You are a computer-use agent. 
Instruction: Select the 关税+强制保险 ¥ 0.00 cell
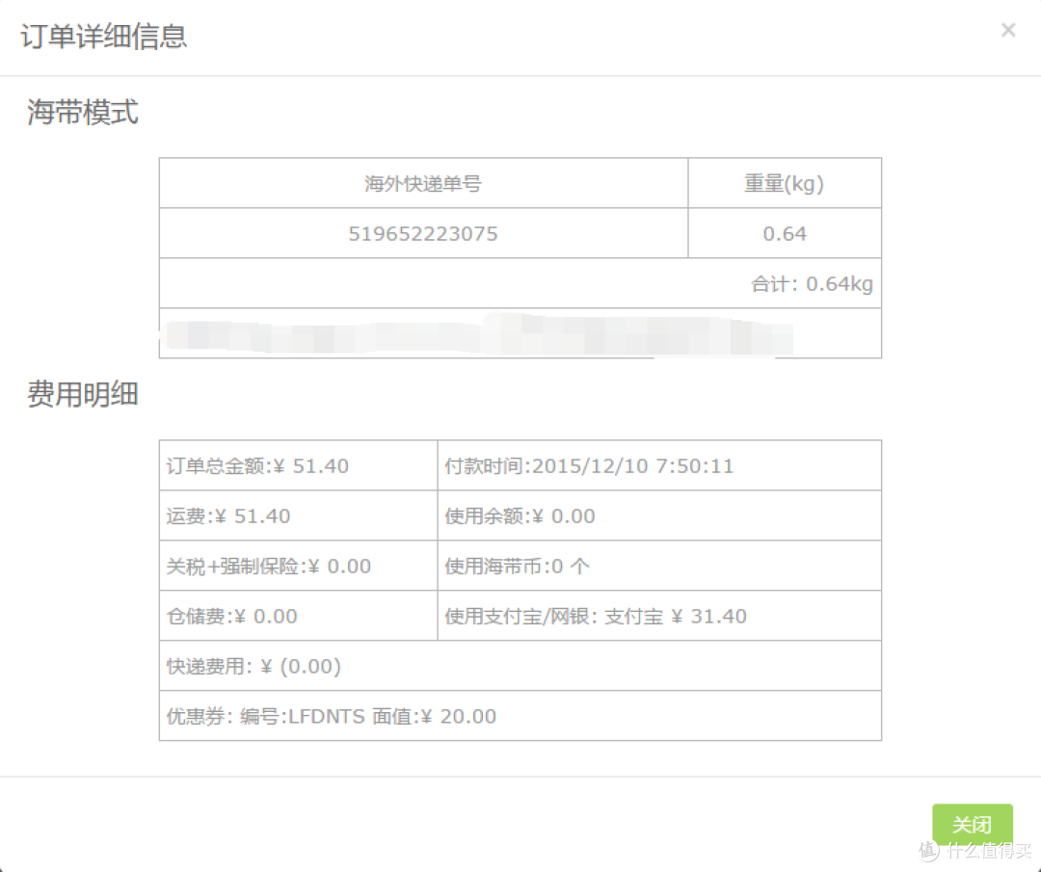pos(298,566)
